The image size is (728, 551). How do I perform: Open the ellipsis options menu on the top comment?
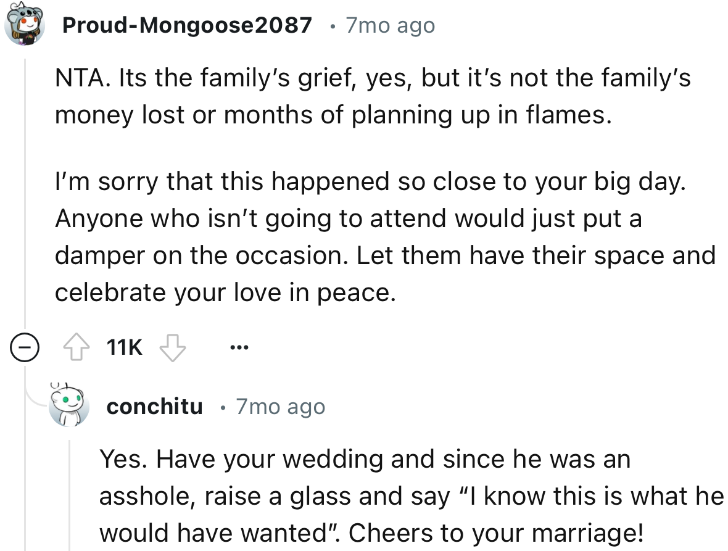pyautogui.click(x=239, y=347)
